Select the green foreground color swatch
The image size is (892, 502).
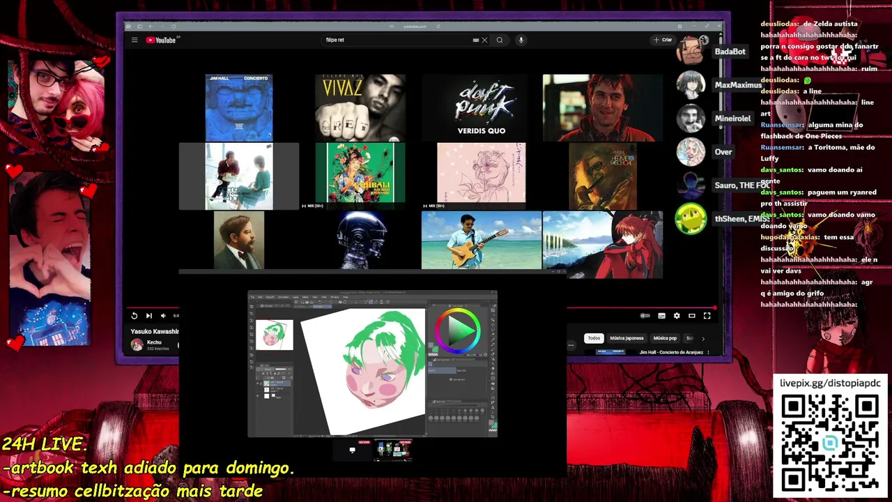435,349
